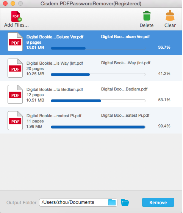Minimize window with yellow button
Screen dimensions: 183x213
(x=13, y=3)
